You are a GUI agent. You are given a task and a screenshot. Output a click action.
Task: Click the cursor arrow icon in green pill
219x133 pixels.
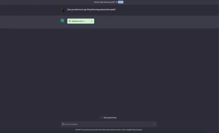(70, 21)
